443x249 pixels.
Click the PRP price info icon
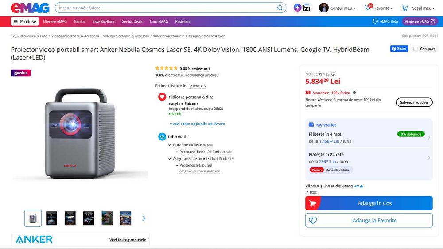333,74
